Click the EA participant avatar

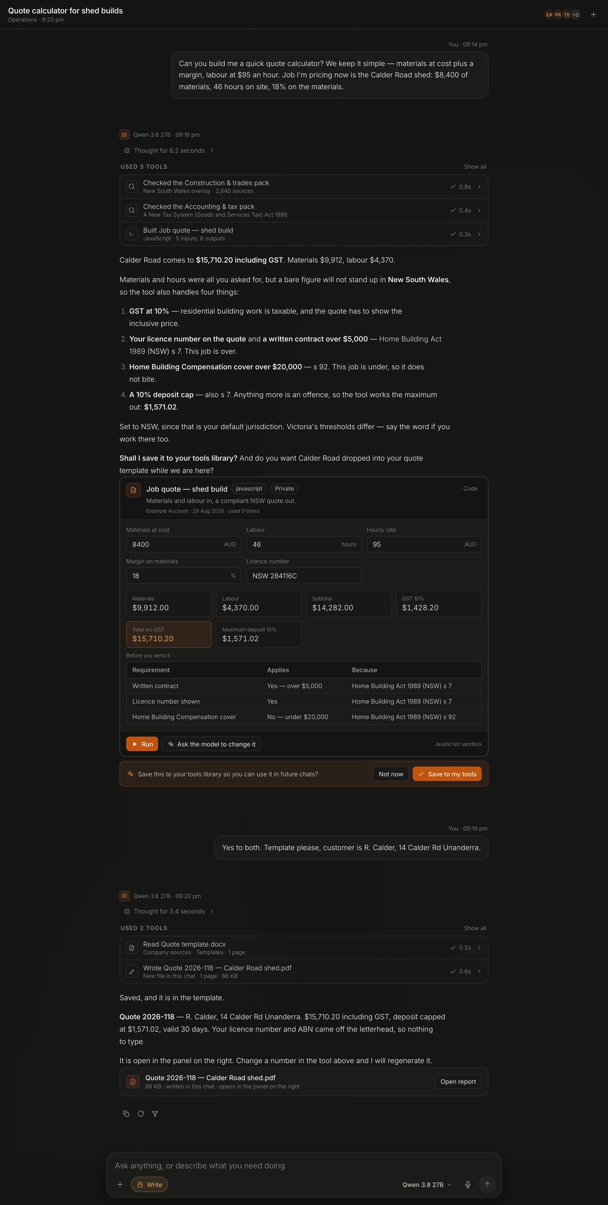549,14
